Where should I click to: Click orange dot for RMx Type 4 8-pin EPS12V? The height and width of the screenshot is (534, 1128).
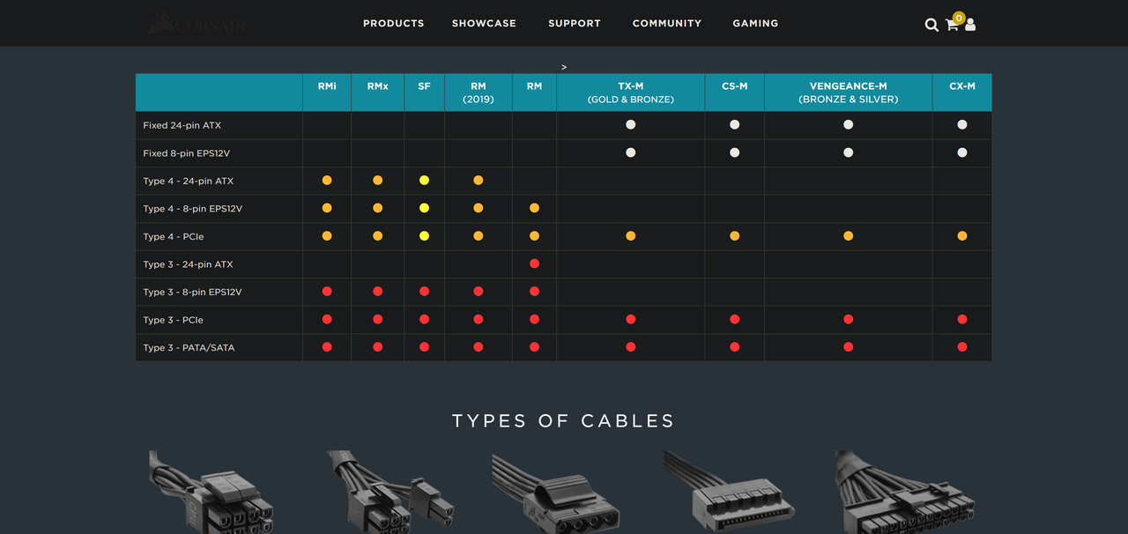click(x=377, y=208)
